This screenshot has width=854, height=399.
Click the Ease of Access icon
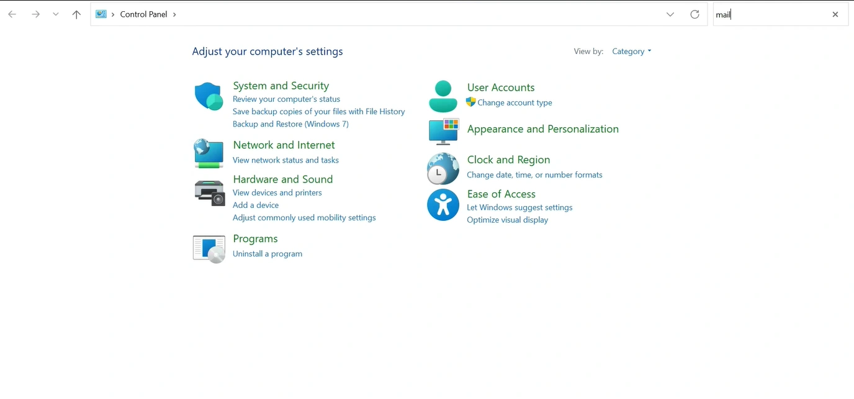443,205
